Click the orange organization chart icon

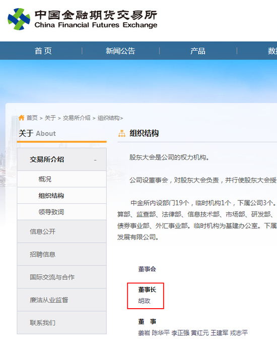(122, 133)
